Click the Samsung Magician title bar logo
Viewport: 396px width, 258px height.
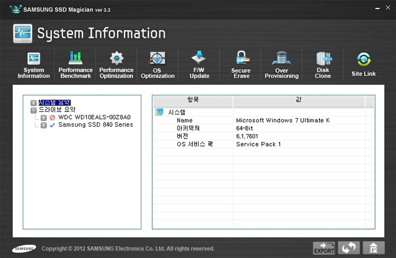15,10
